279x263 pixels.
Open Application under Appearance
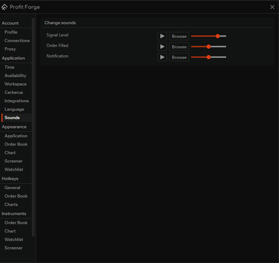tap(16, 136)
